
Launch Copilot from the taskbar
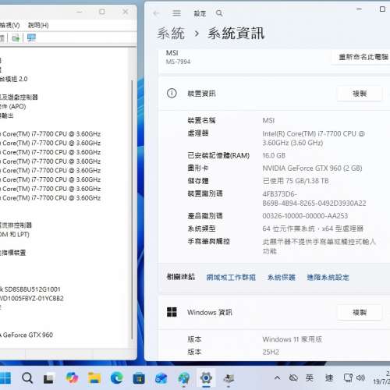tap(72, 378)
